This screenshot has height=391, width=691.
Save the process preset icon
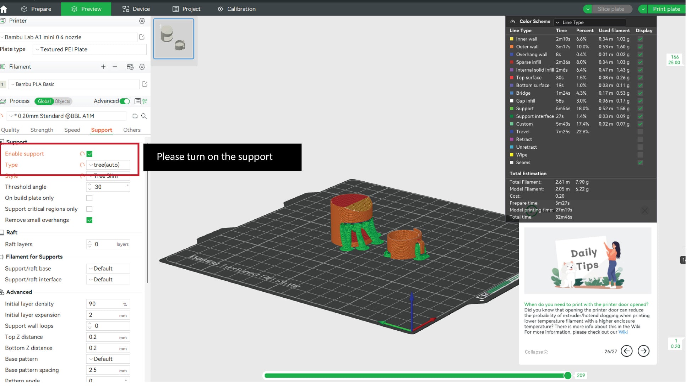(135, 116)
